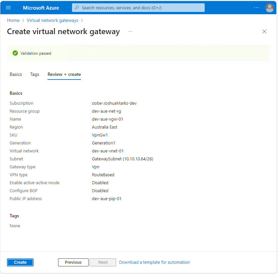Open the Azure portal hamburger menu
278x274 pixels.
(x=8, y=8)
